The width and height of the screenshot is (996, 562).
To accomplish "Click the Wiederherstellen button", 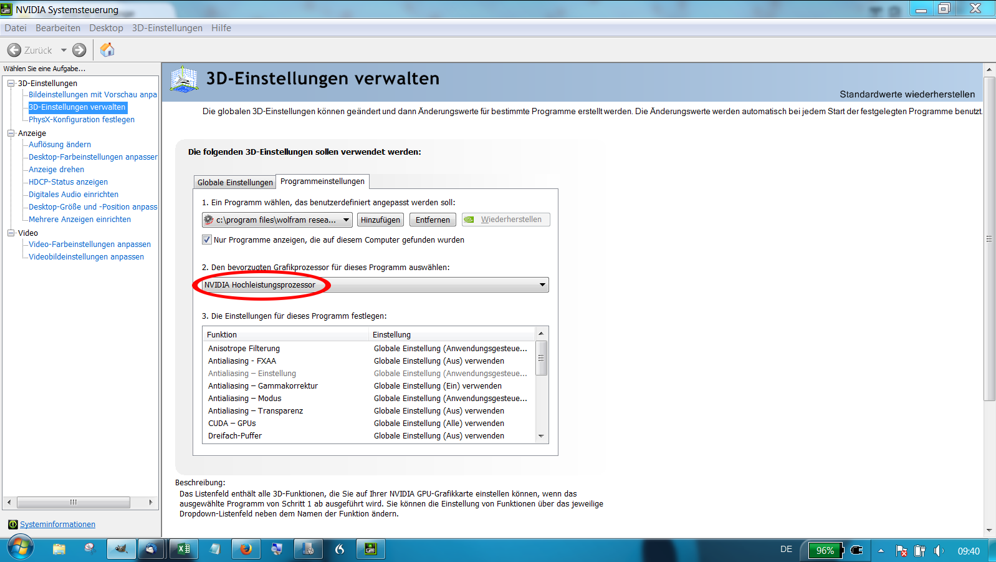I will click(505, 220).
